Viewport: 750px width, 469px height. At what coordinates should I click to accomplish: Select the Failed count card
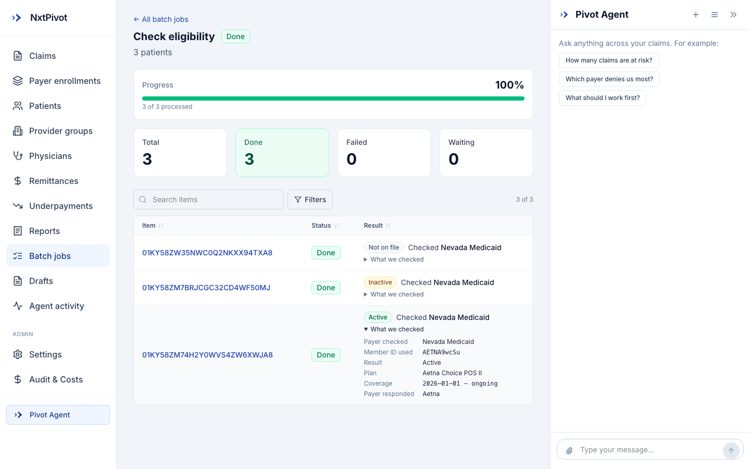(384, 153)
